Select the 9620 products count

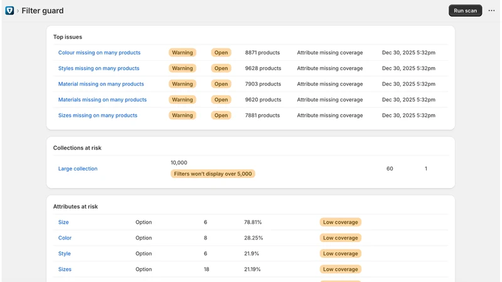(x=263, y=100)
